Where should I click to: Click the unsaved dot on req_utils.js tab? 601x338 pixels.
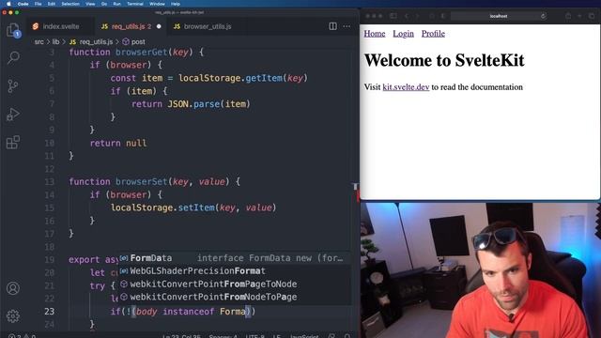click(159, 26)
